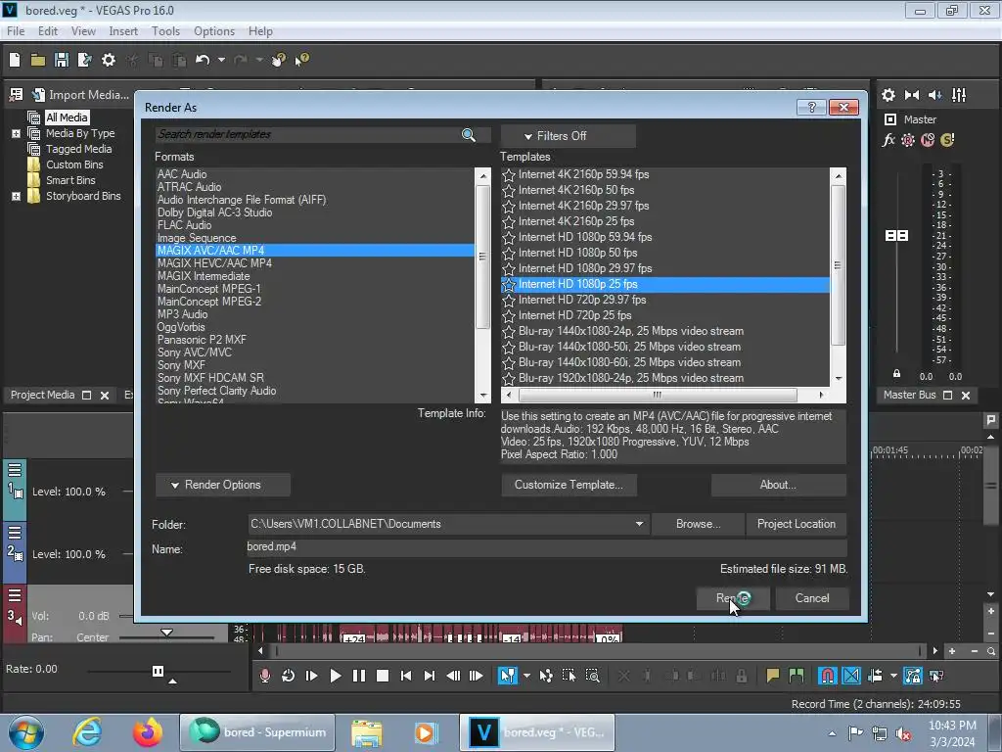Click the Browse button for folder
The image size is (1002, 752).
point(698,524)
